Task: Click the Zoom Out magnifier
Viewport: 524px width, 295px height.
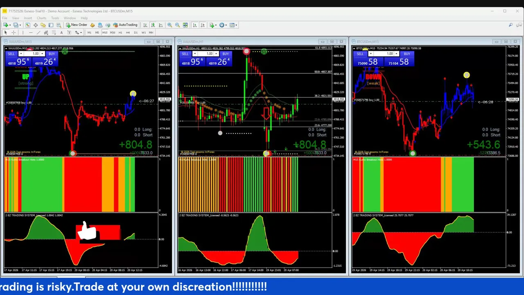Action: (177, 25)
